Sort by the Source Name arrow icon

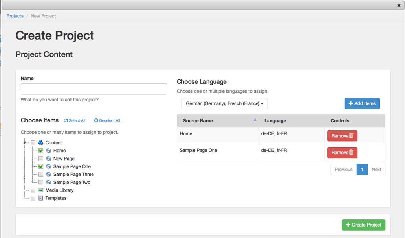pos(255,120)
